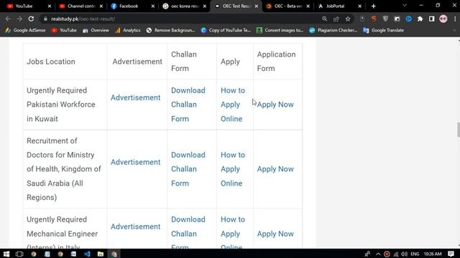Download Challan Form for Saudi doctors recruitment
This screenshot has width=460, height=258.
coord(188,169)
